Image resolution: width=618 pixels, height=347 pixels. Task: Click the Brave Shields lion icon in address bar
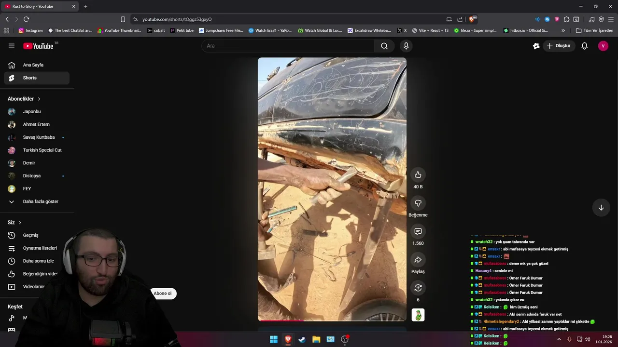[472, 19]
